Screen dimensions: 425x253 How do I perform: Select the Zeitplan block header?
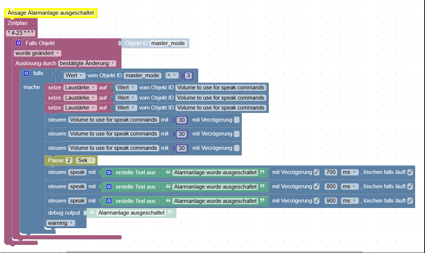[x=17, y=23]
